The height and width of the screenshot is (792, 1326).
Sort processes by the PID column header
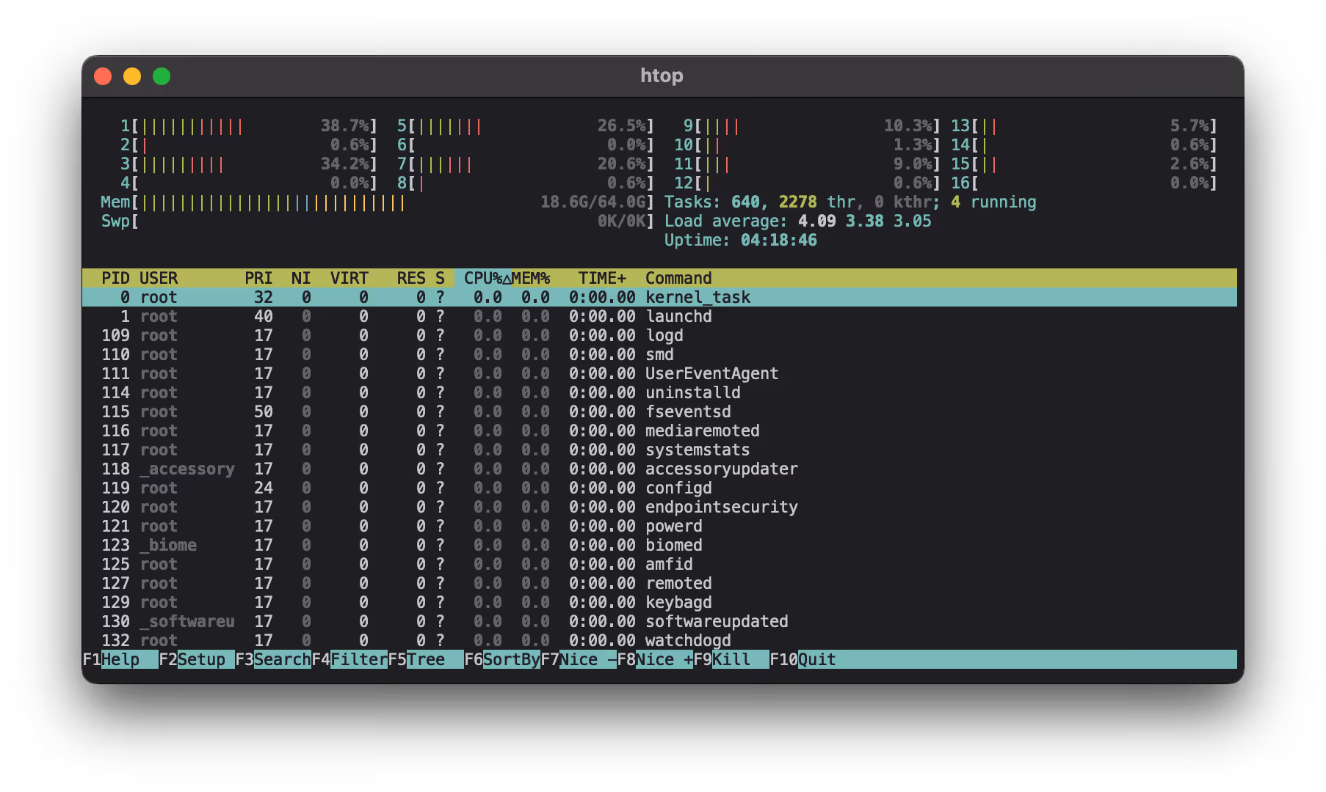click(x=115, y=278)
